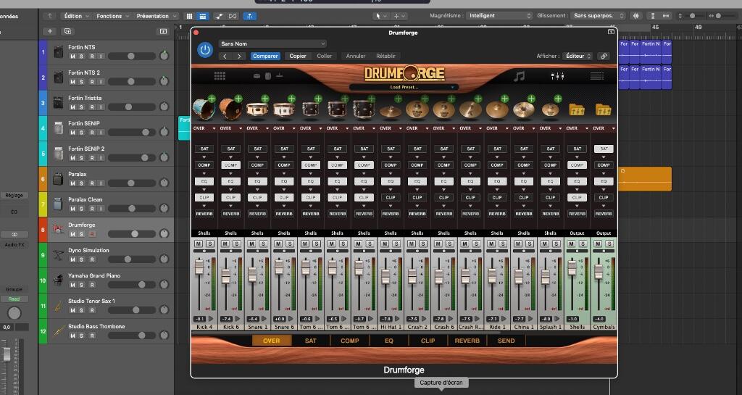The width and height of the screenshot is (742, 395).
Task: Open the Shells output folder icon
Action: coord(576,109)
